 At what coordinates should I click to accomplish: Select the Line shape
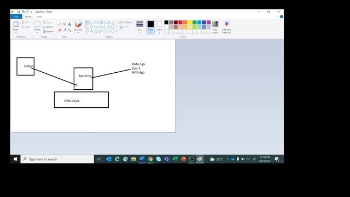87,22
